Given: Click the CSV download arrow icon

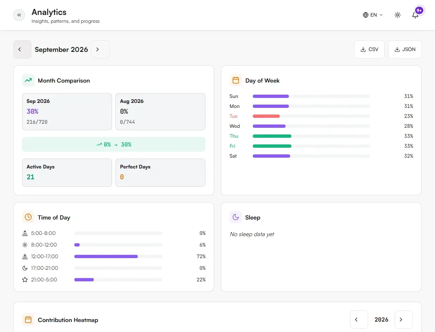Looking at the screenshot, I should pyautogui.click(x=363, y=49).
